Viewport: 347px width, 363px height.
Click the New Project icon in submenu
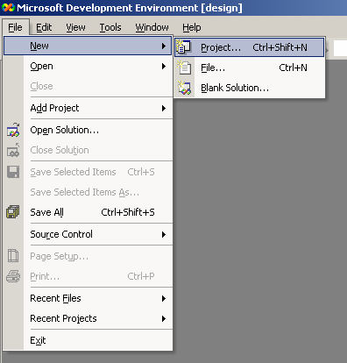[184, 47]
